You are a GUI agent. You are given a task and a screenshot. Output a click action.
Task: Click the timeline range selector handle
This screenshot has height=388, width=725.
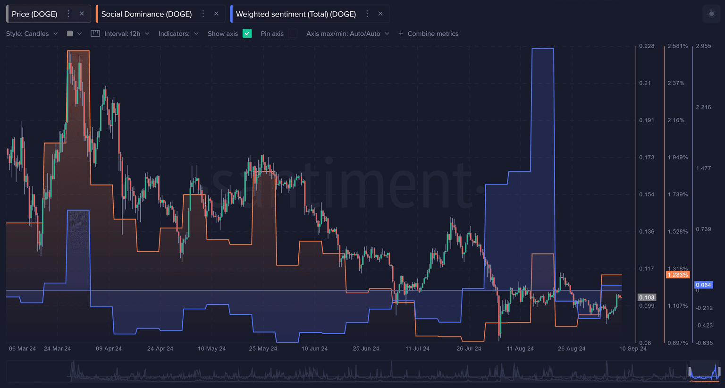click(690, 371)
